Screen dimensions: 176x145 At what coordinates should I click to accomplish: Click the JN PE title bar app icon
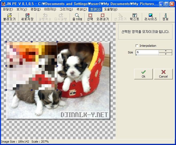coord(3,4)
